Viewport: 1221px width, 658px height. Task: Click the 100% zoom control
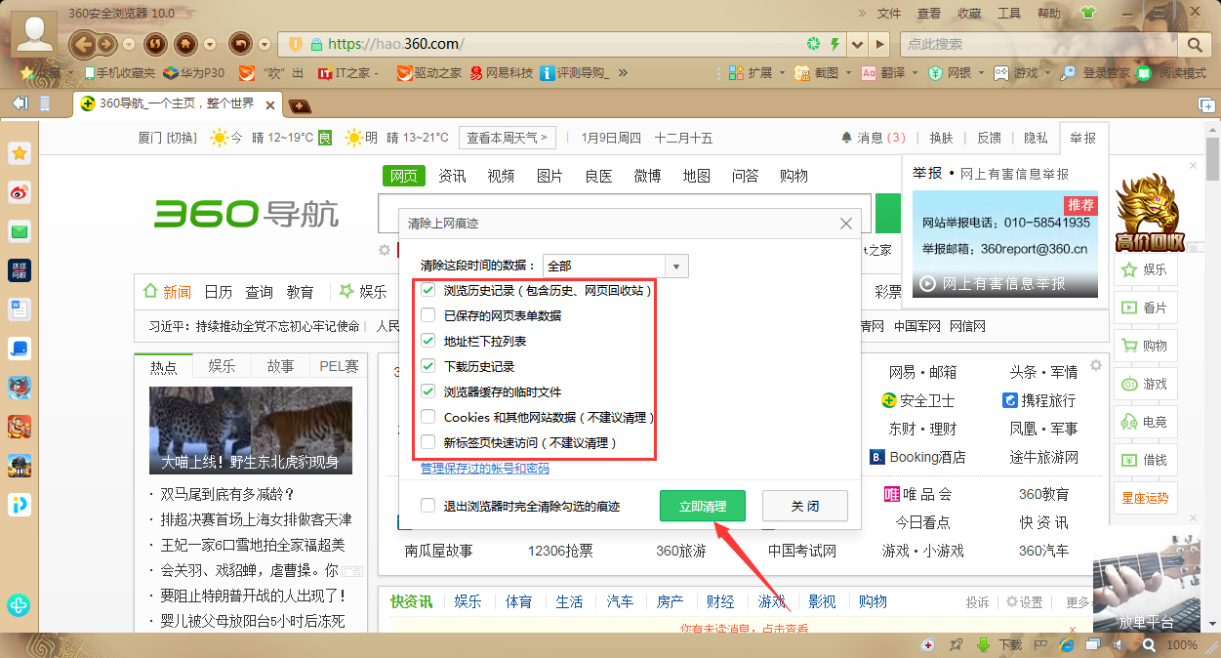[x=1181, y=644]
